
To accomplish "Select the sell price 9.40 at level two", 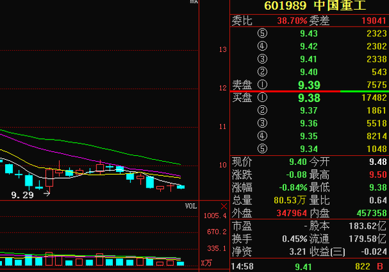I will click(x=309, y=72).
